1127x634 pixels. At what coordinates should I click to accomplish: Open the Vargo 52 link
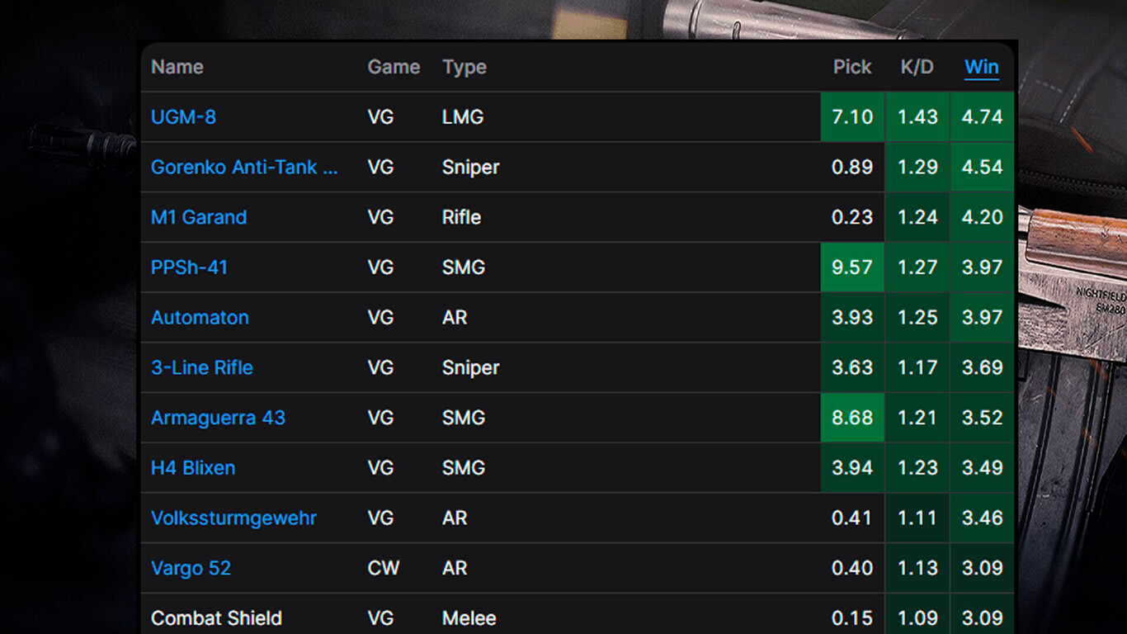tap(191, 568)
